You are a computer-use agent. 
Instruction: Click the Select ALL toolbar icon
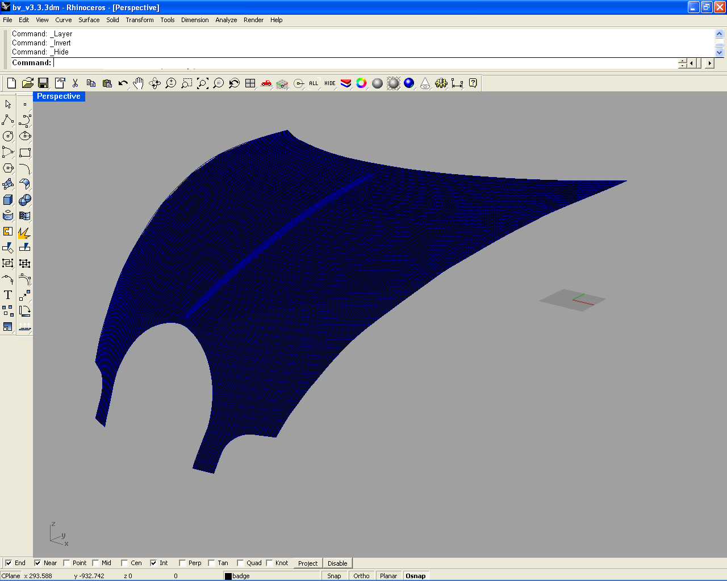pos(314,83)
